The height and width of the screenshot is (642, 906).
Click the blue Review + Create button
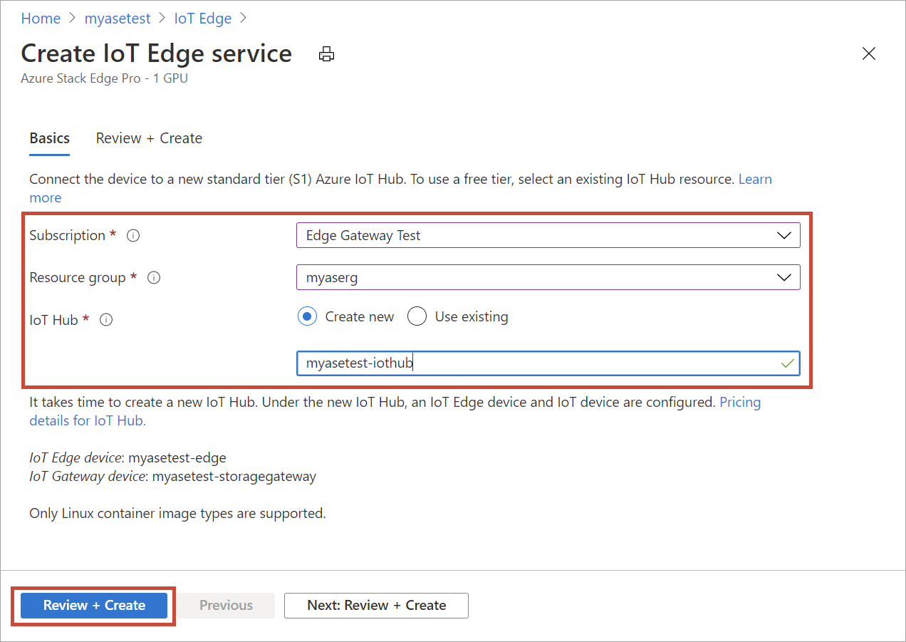coord(94,605)
